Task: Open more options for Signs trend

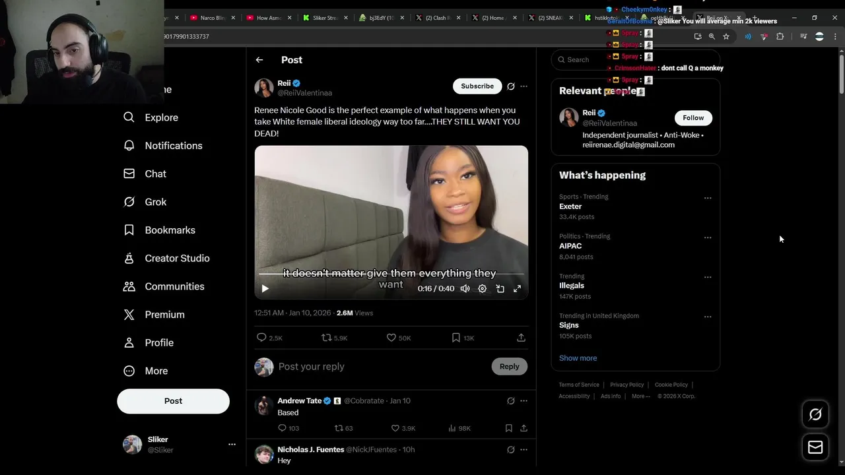Action: tap(708, 317)
